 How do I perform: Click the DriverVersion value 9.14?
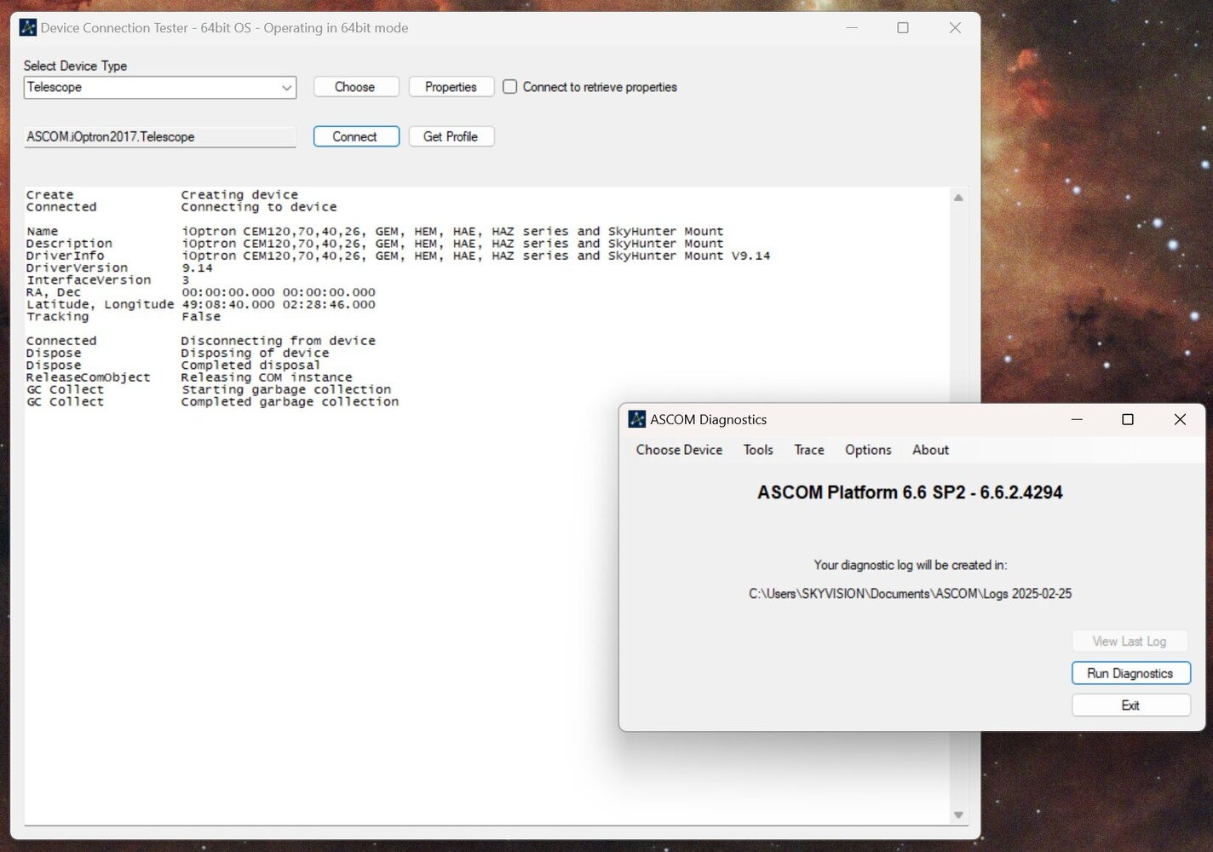pyautogui.click(x=198, y=268)
